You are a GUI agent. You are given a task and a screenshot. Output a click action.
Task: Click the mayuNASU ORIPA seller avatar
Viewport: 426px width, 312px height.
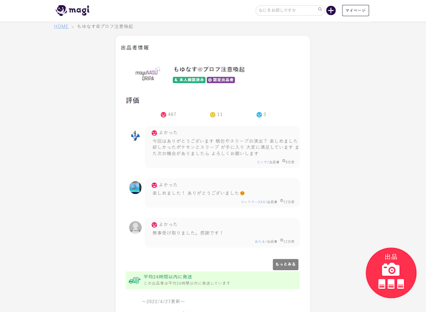click(148, 74)
